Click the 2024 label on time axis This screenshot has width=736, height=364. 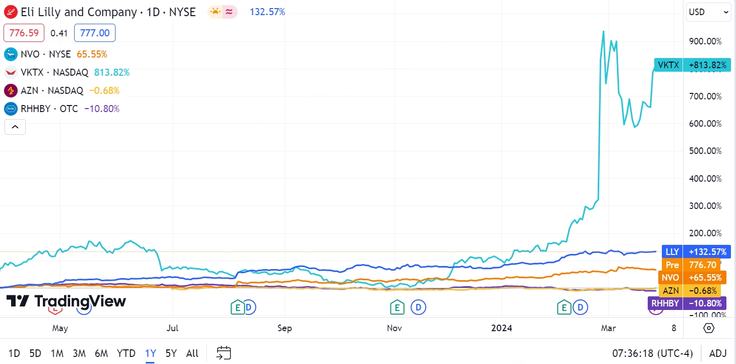point(501,328)
